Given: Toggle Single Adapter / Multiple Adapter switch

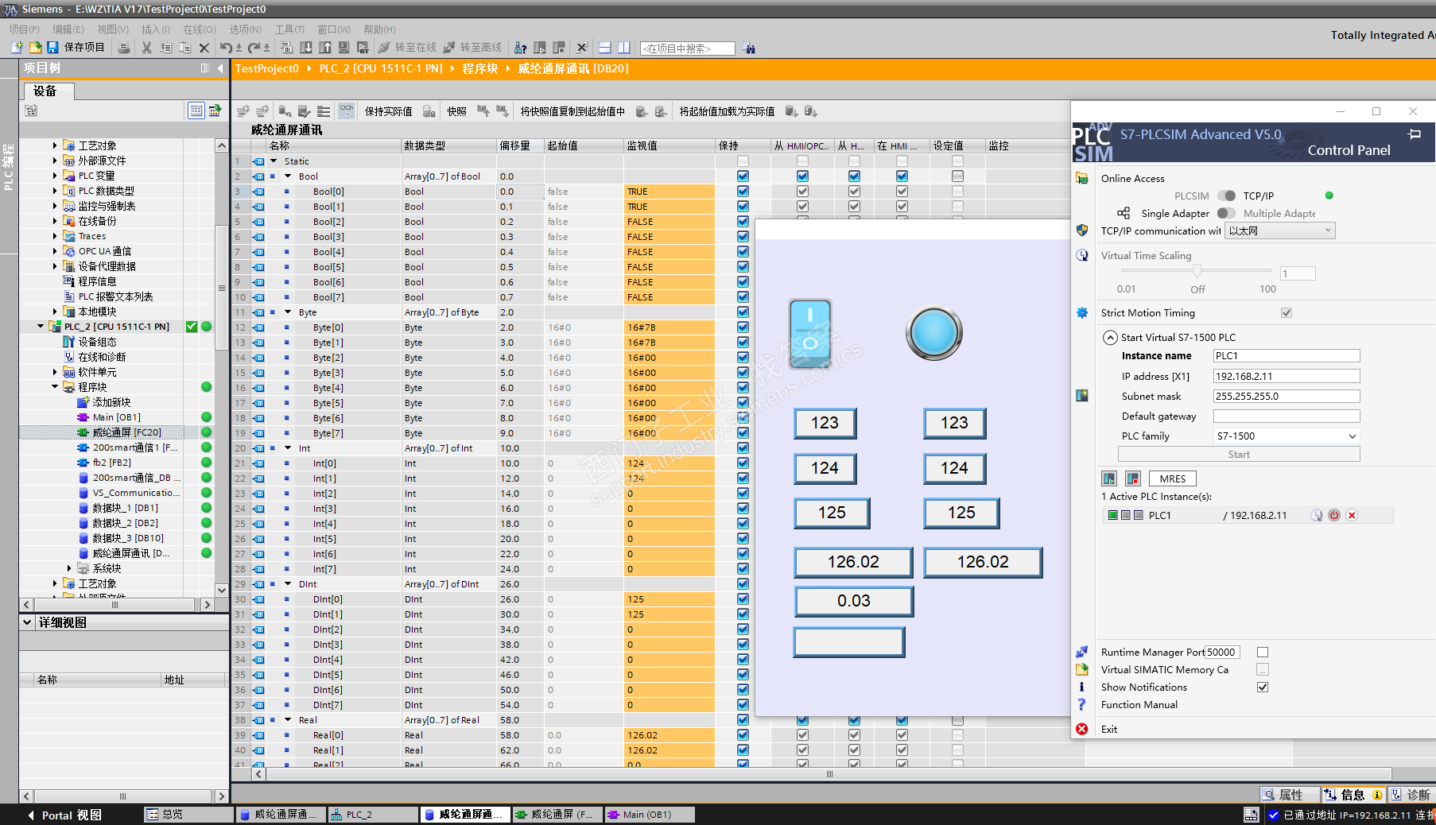Looking at the screenshot, I should pos(1227,213).
